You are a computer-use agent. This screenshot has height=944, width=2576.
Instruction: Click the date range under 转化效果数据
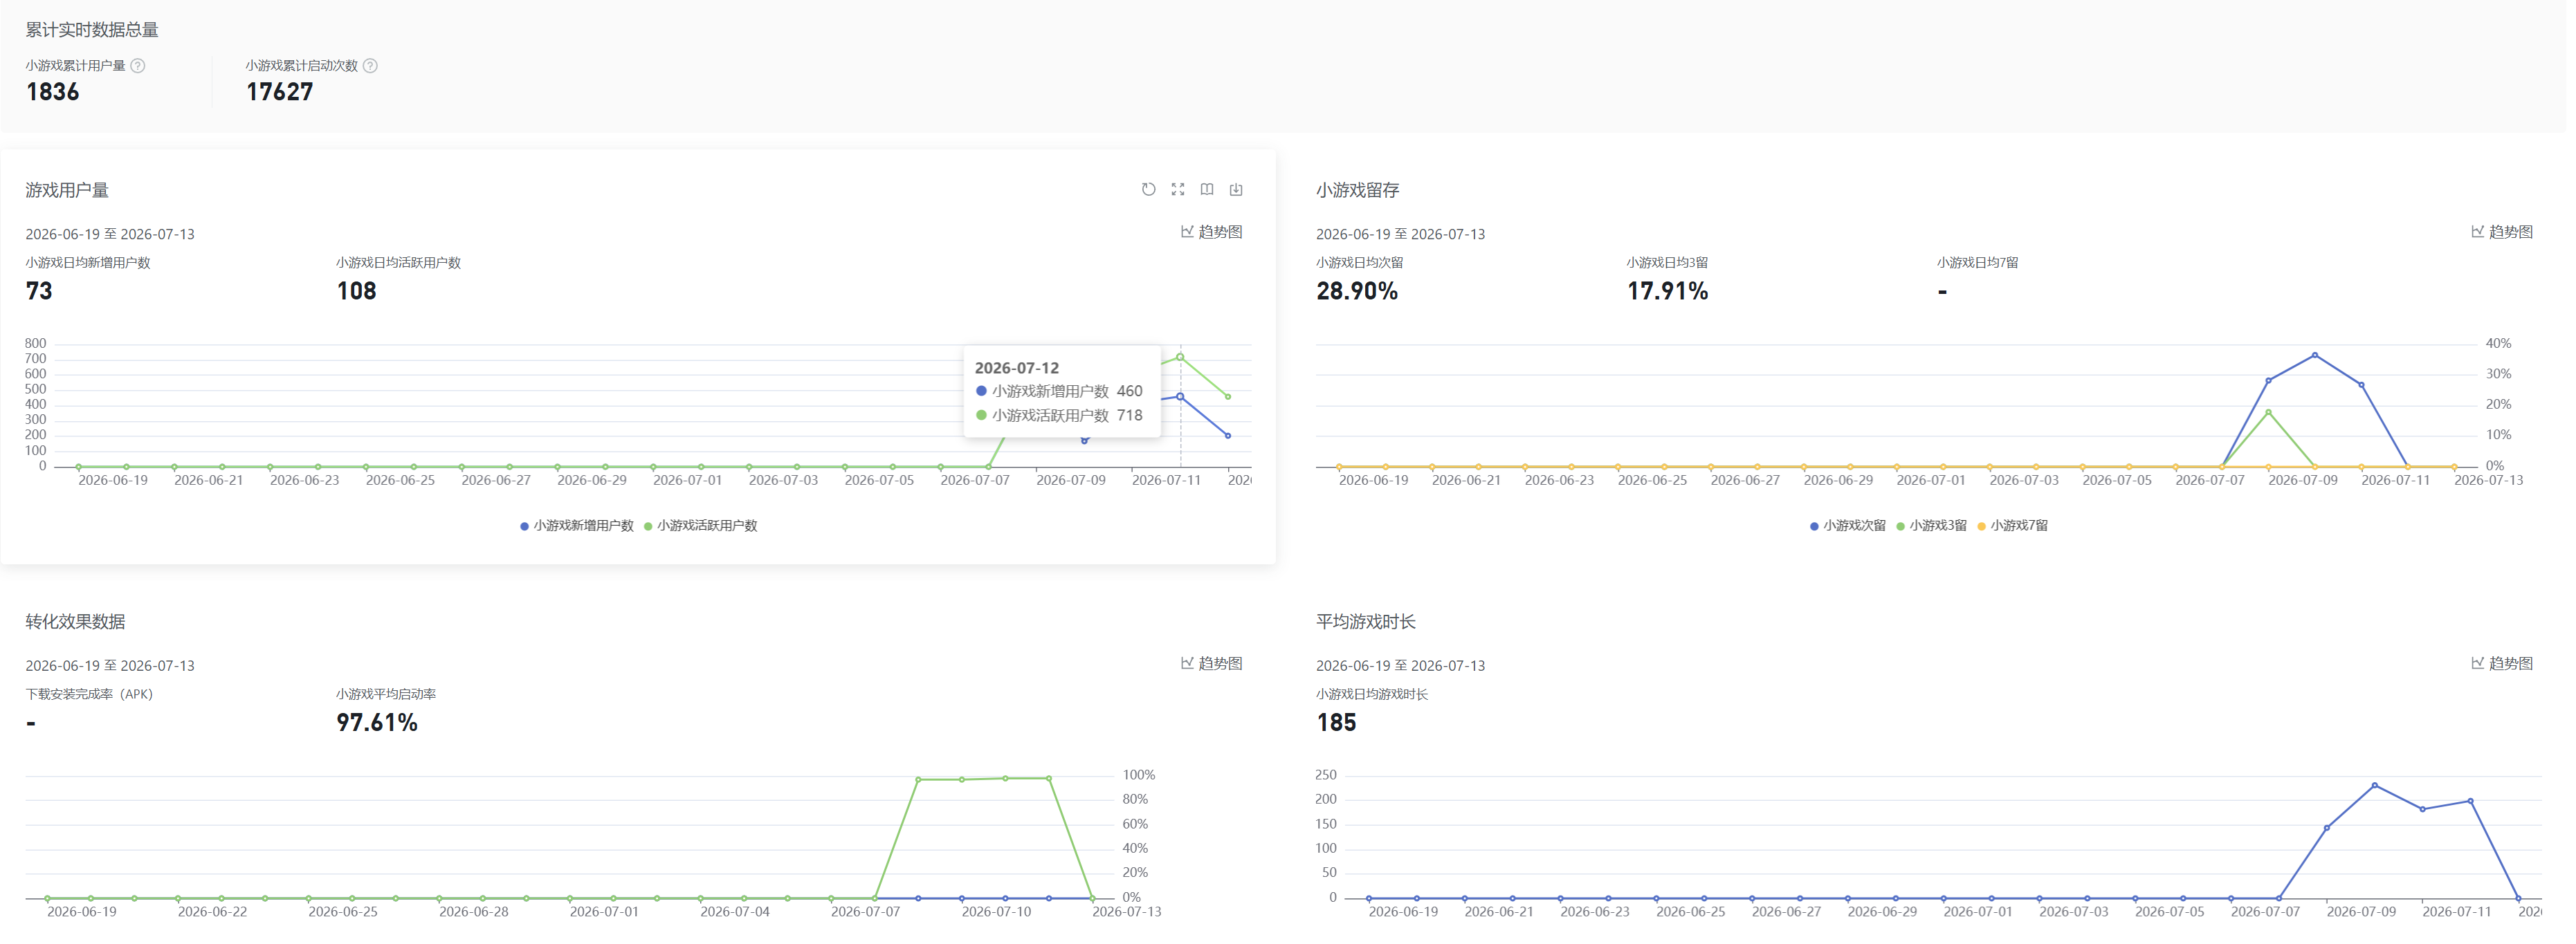pos(110,666)
